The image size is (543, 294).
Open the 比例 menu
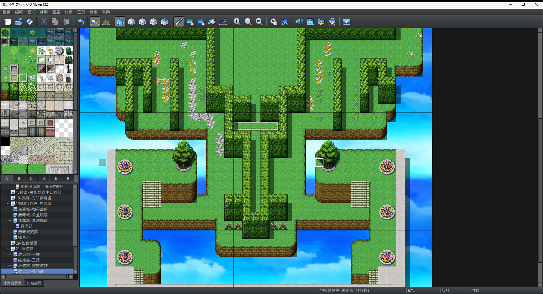(69, 12)
